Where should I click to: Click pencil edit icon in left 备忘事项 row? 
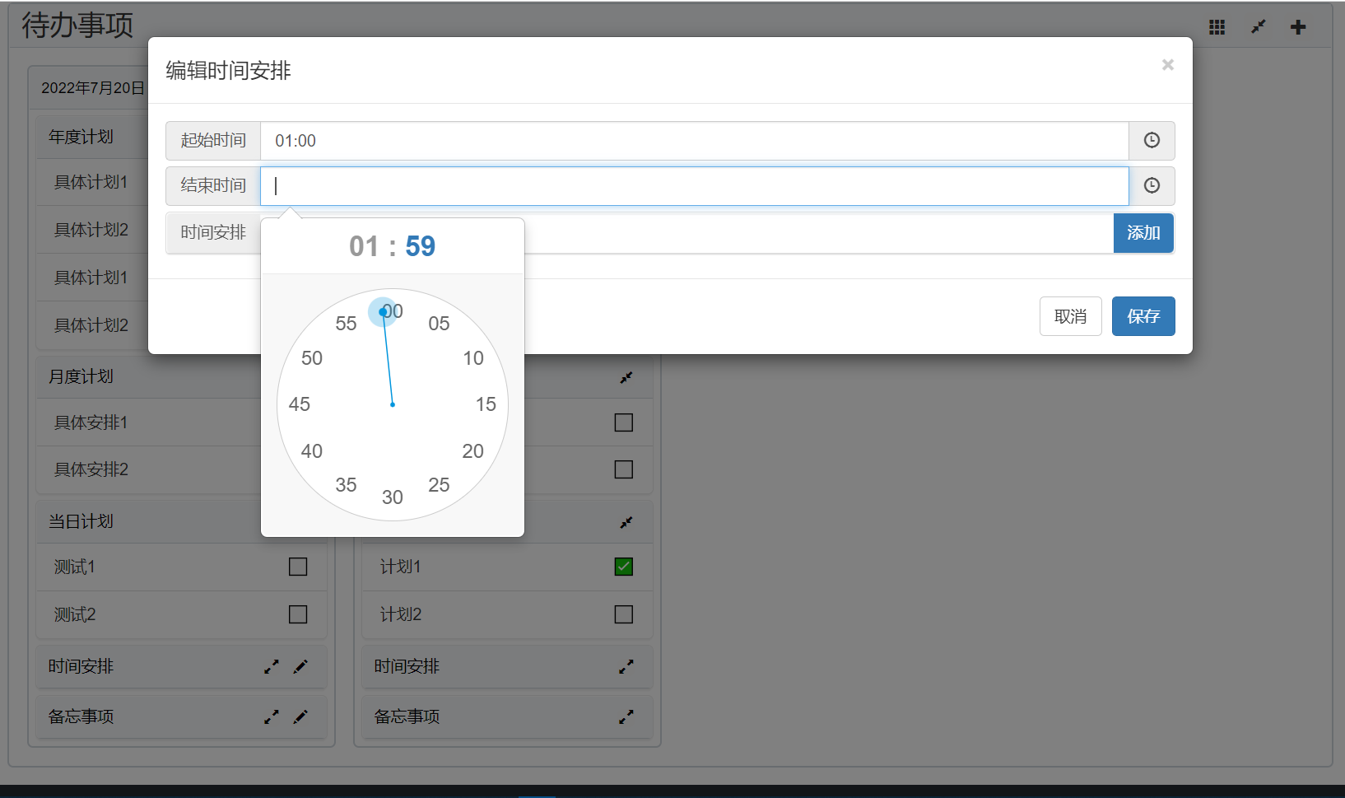click(300, 716)
